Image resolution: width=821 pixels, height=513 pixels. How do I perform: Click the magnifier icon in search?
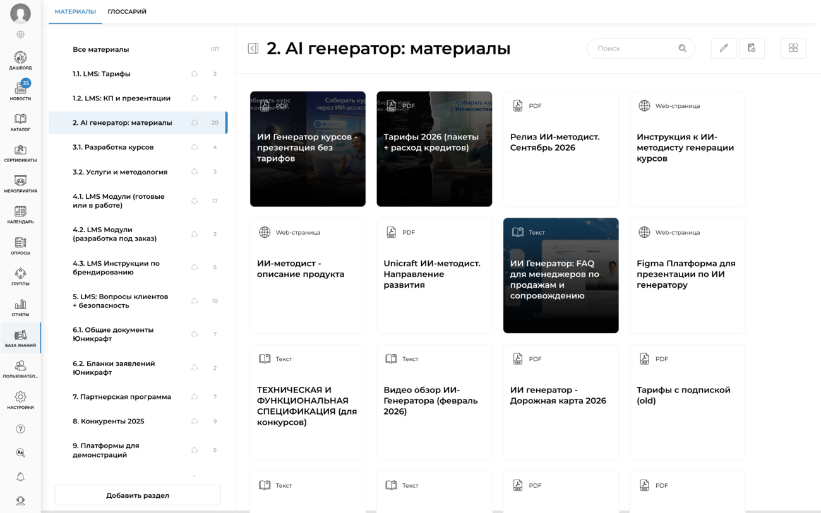click(682, 49)
